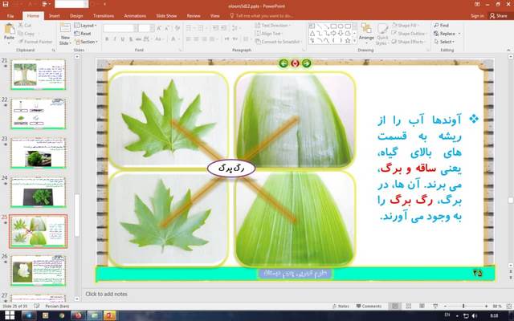This screenshot has width=514, height=321.
Task: Open the Layout dropdown
Action: pyautogui.click(x=86, y=25)
